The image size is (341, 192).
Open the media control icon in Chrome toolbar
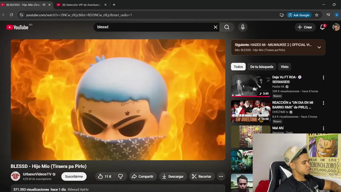(x=328, y=15)
